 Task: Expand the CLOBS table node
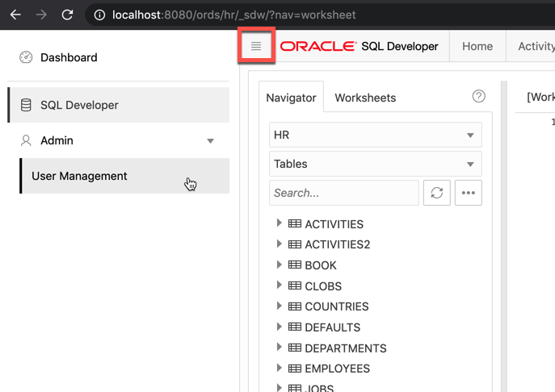(x=279, y=285)
